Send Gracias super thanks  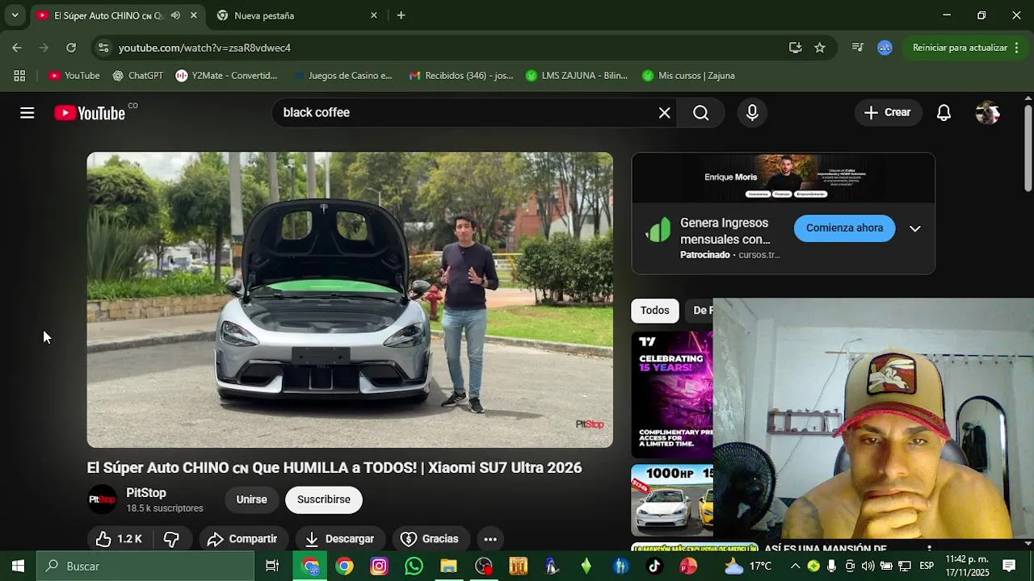tap(430, 539)
